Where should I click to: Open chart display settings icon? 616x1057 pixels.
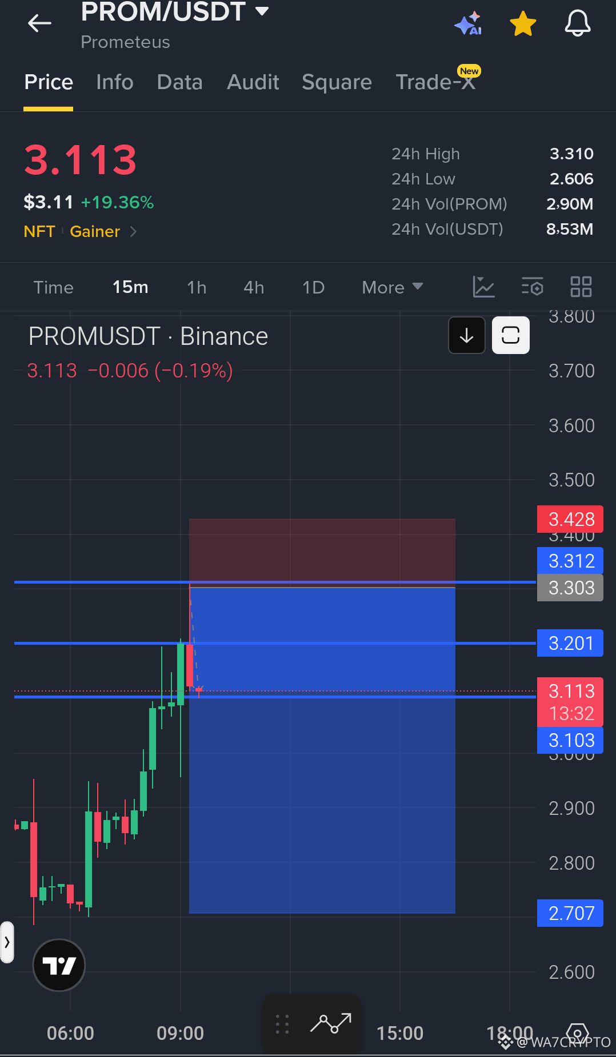coord(533,287)
